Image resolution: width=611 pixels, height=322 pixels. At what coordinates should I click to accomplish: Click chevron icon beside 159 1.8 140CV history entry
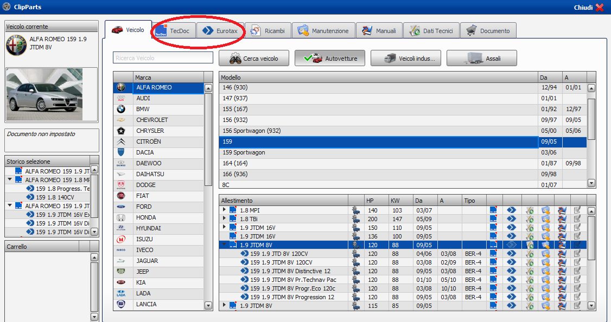[30, 197]
